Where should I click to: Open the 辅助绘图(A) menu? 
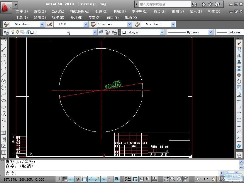coord(80,11)
